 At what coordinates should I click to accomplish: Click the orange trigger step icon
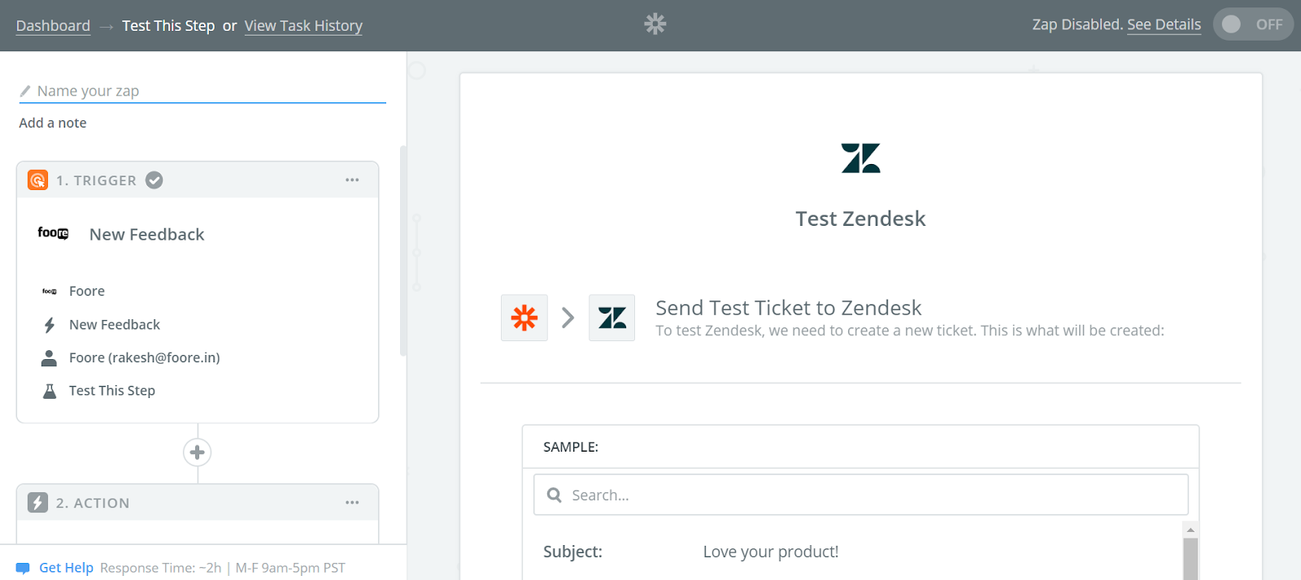pos(38,180)
